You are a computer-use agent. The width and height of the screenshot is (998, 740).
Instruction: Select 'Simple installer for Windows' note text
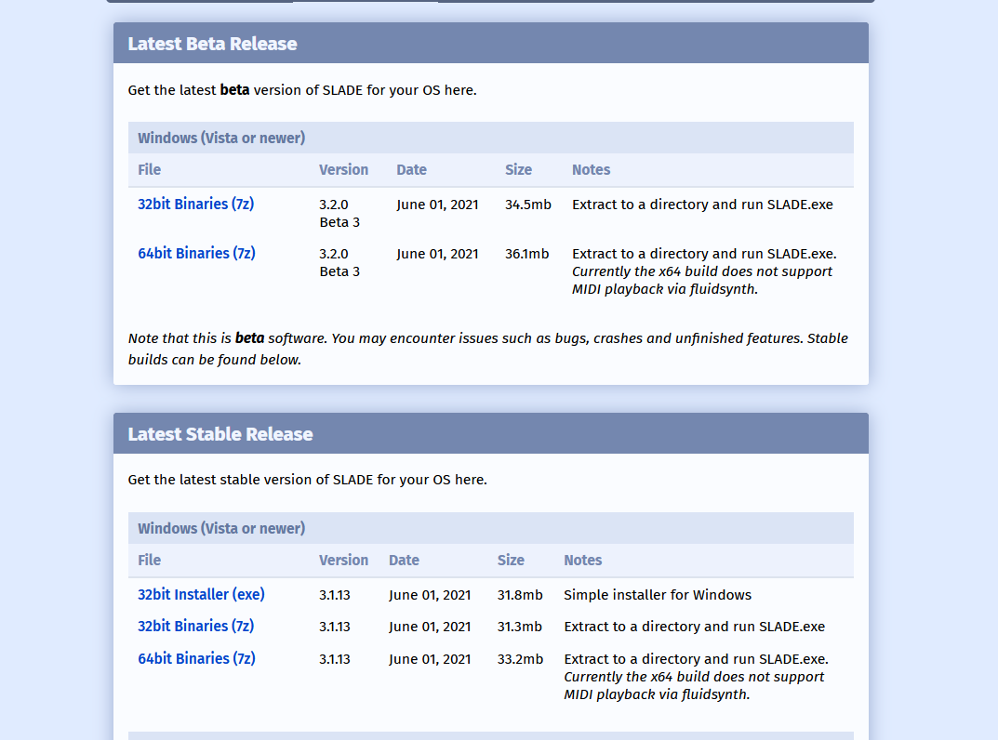[658, 595]
